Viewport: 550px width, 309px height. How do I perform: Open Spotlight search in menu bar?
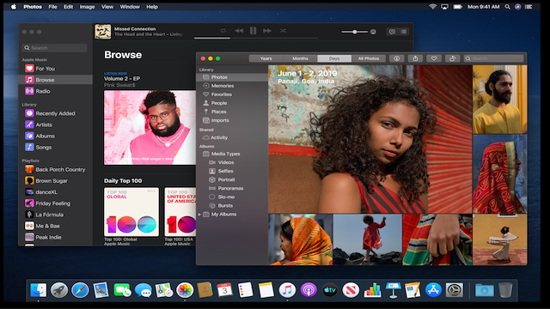point(507,7)
